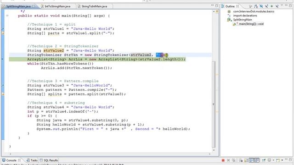This screenshot has width=294, height=165.
Task: Close the Console view tab
Action: pos(19,160)
